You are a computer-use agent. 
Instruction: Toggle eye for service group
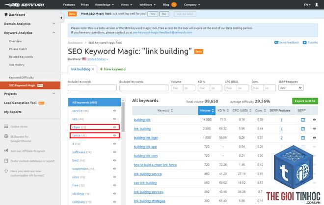tap(115, 111)
